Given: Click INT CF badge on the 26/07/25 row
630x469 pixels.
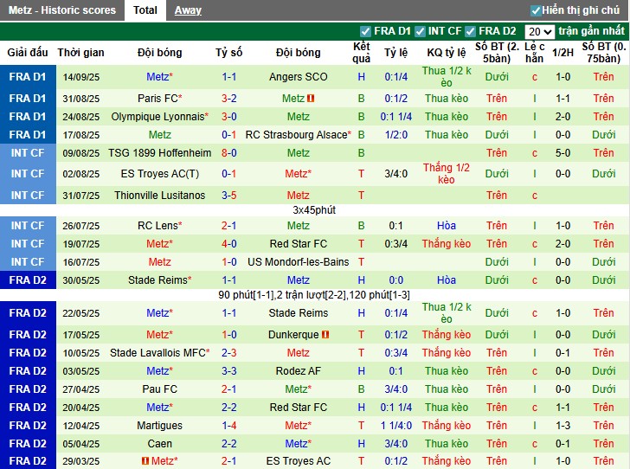Looking at the screenshot, I should [27, 226].
